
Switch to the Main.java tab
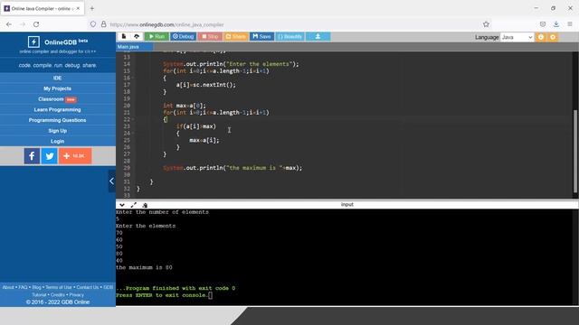tap(135, 47)
